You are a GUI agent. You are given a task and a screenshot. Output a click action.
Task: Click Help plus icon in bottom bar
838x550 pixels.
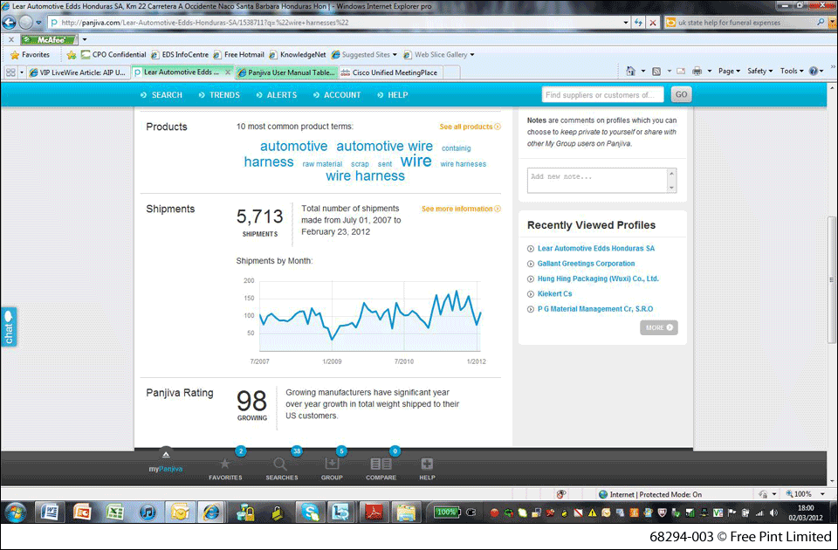[x=427, y=464]
